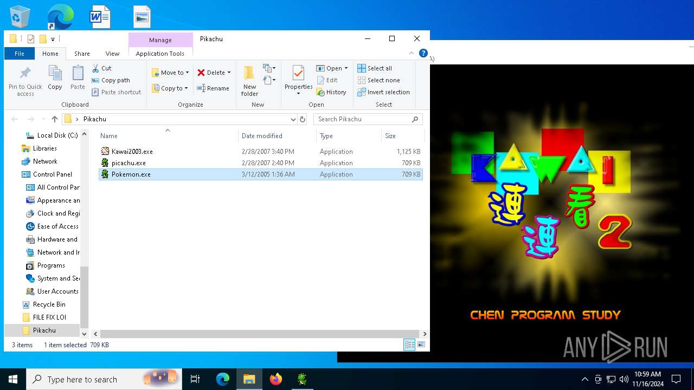694x390 pixels.
Task: Open Microsoft Edge desktop shortcut
Action: (60, 17)
